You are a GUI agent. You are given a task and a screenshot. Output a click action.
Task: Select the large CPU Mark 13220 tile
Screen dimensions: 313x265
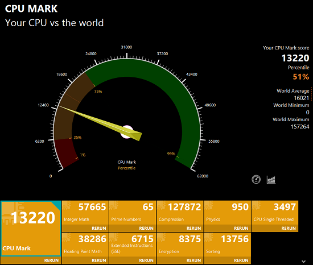point(31,229)
